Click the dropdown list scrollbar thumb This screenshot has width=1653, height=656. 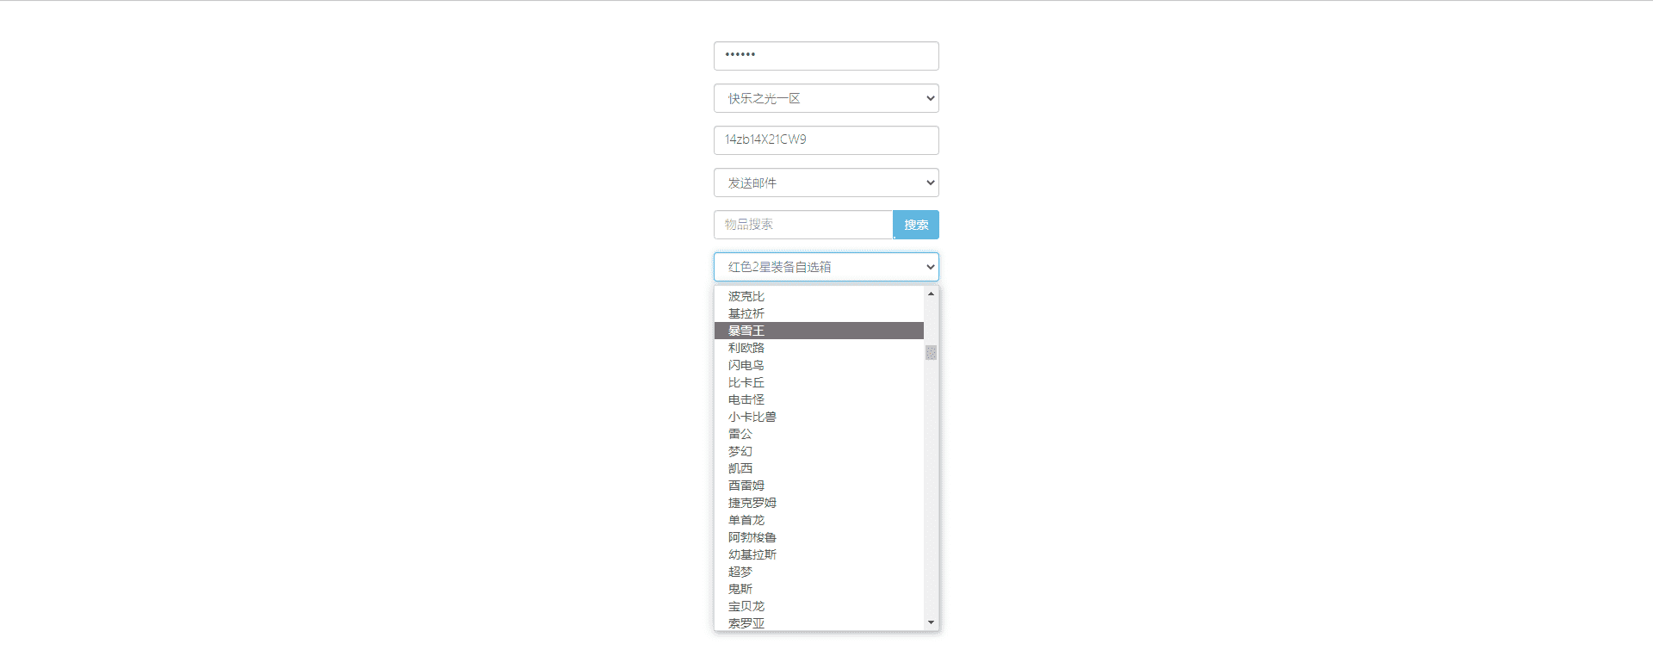931,353
